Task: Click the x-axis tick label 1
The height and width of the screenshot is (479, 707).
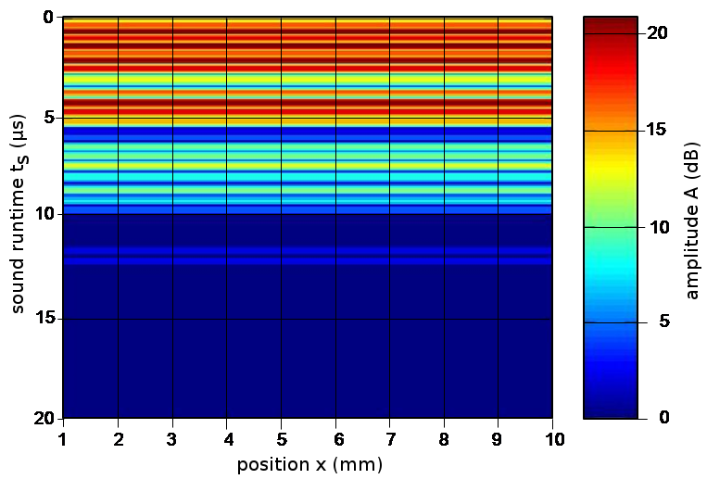Action: [64, 437]
